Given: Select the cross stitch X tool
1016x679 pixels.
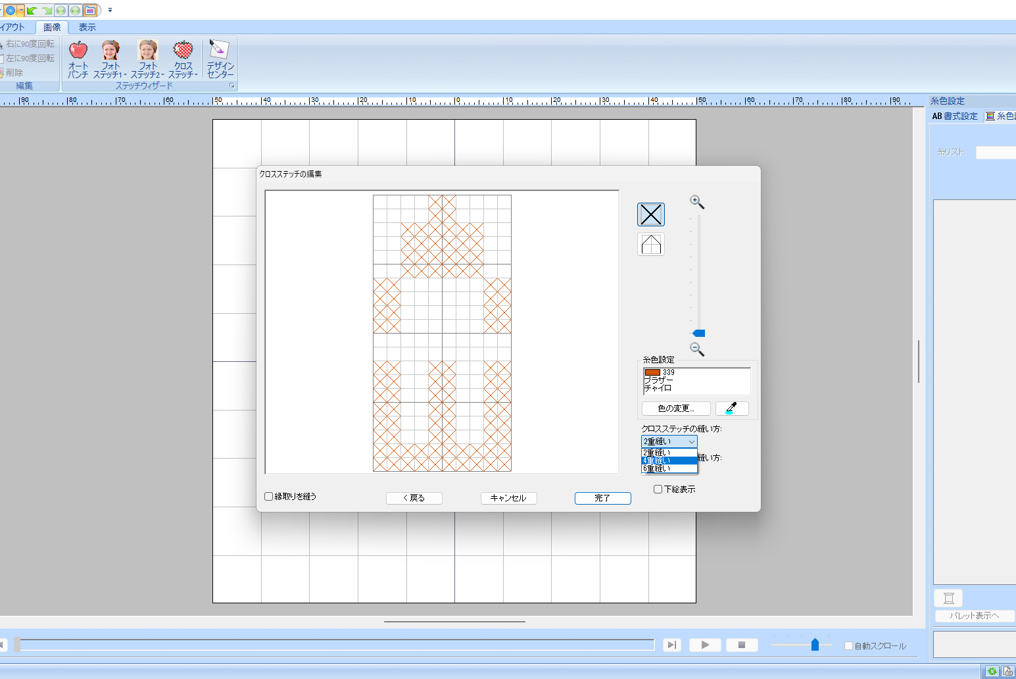Looking at the screenshot, I should [x=650, y=214].
